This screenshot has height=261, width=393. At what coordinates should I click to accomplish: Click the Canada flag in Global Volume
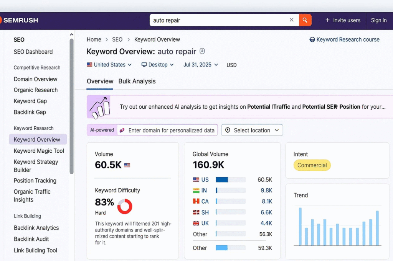196,201
